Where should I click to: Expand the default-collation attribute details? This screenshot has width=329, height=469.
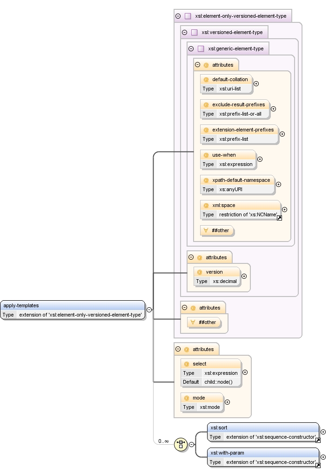(x=256, y=84)
